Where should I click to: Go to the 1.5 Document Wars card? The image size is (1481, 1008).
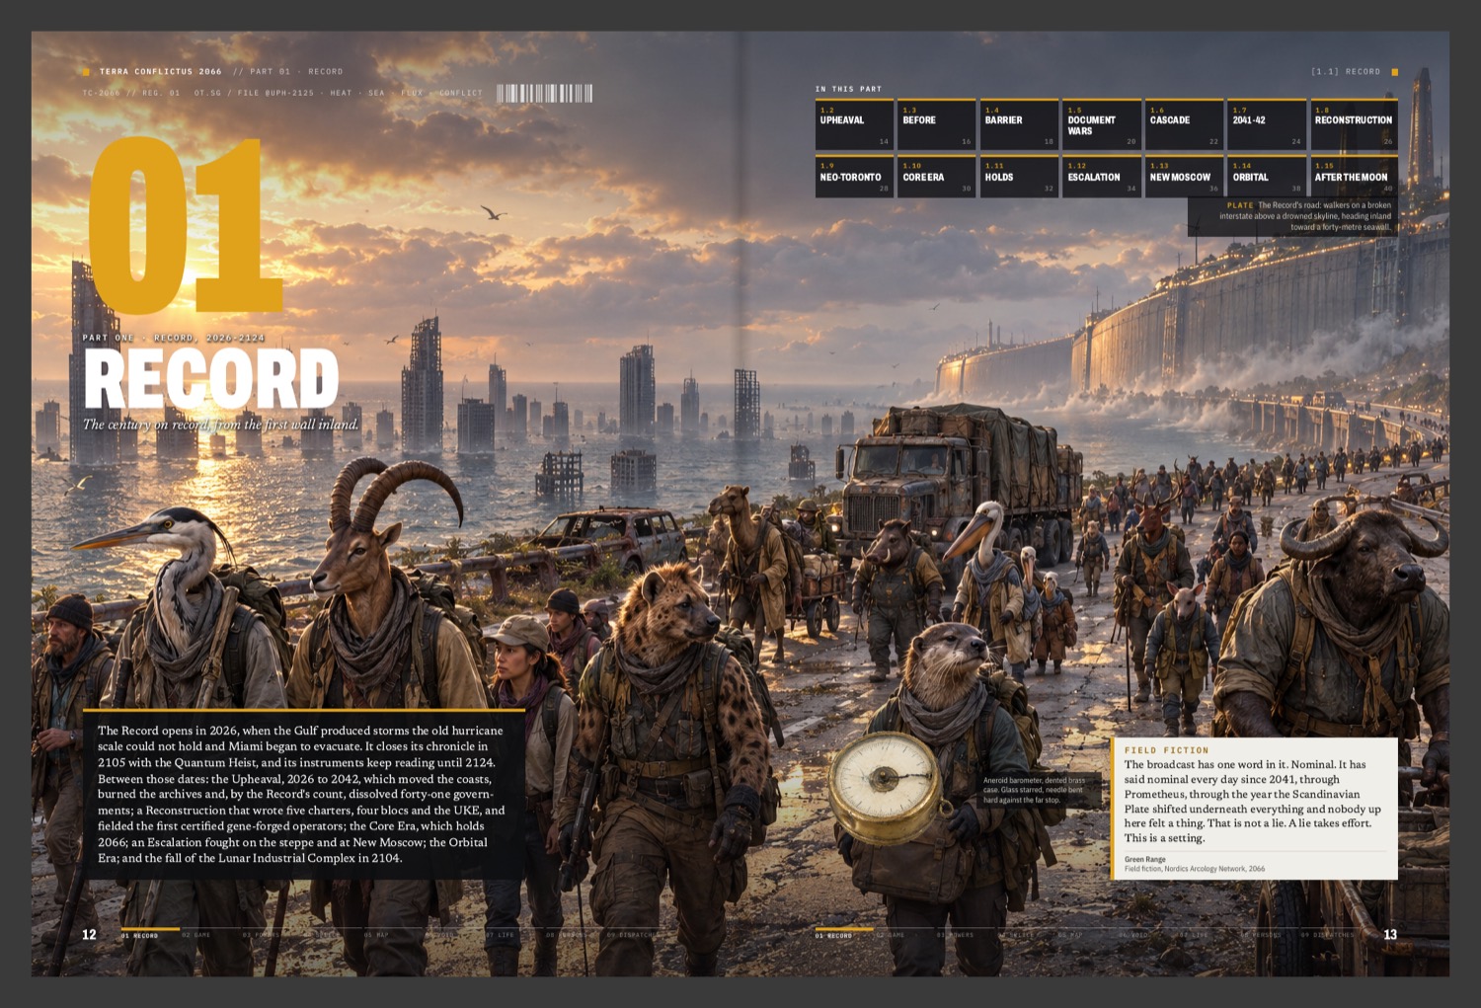click(1102, 123)
